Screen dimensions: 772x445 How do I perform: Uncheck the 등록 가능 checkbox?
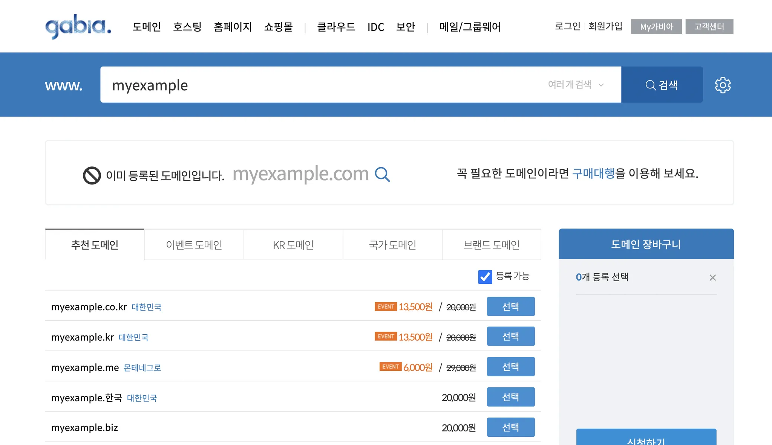click(485, 277)
